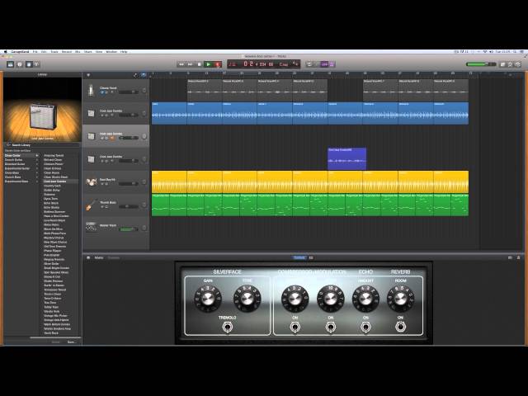Toggle the Catch Playhead button
528x396 pixels.
pos(135,75)
